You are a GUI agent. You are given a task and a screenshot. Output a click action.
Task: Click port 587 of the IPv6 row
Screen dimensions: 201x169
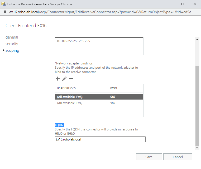pyautogui.click(x=113, y=97)
